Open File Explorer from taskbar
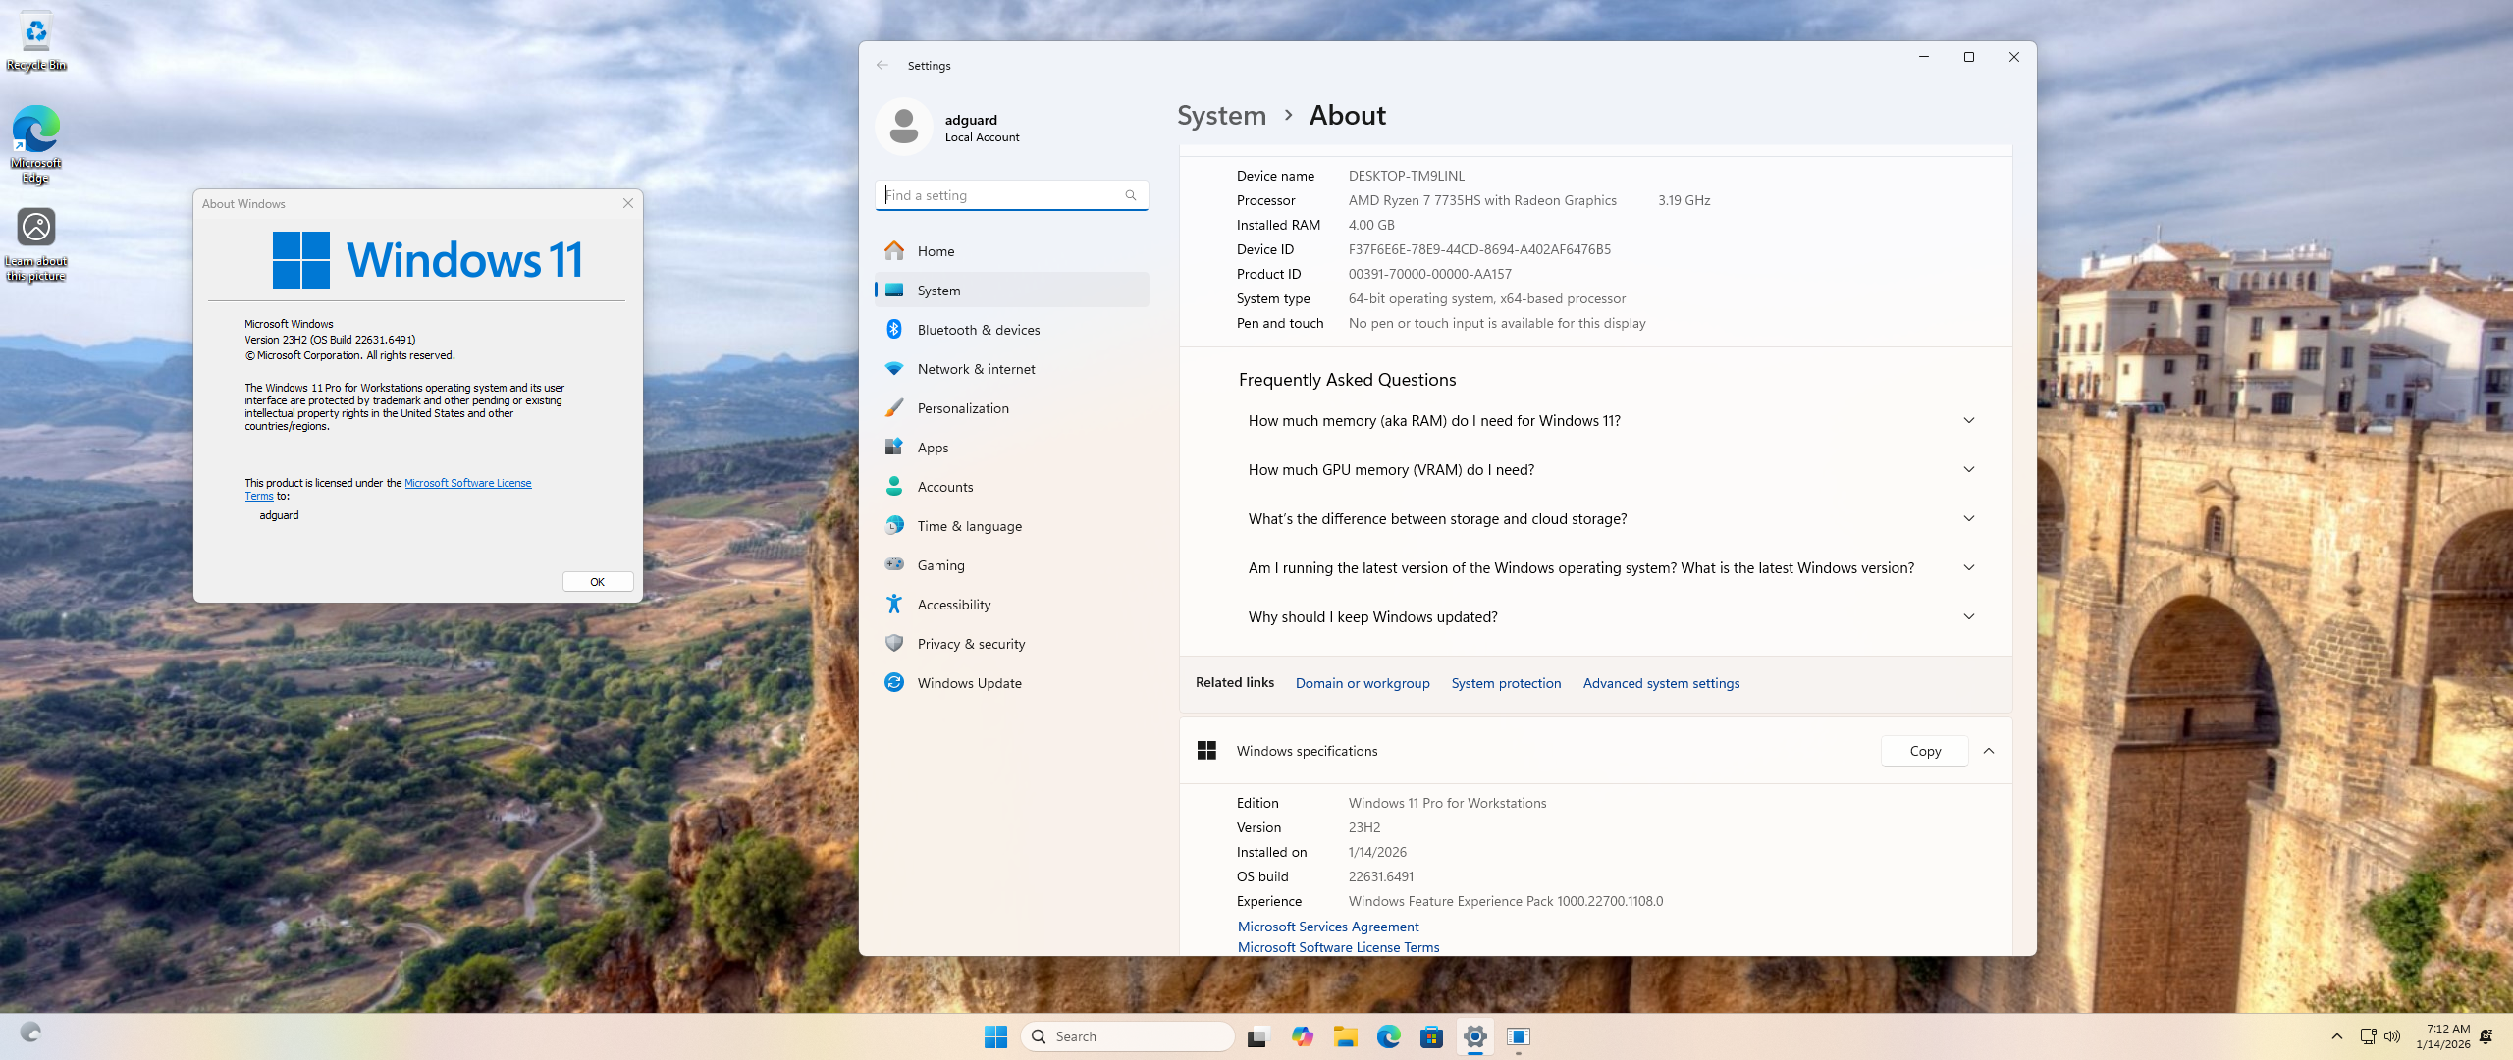This screenshot has height=1060, width=2513. click(1345, 1036)
